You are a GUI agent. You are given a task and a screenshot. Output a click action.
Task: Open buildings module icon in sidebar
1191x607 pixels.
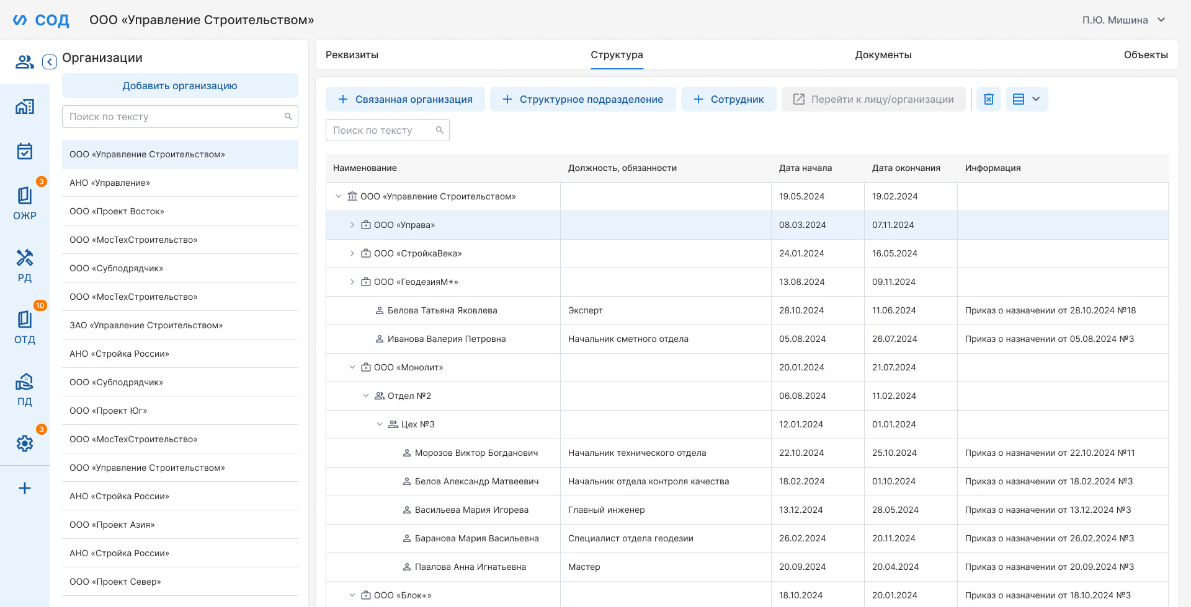[25, 107]
